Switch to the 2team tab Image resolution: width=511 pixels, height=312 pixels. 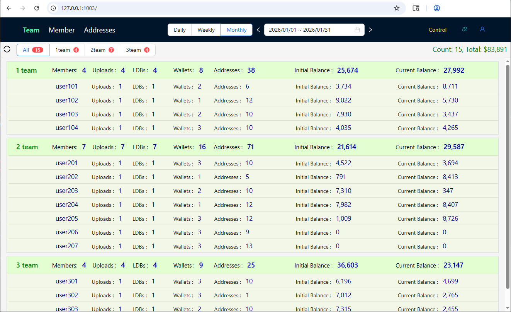click(102, 49)
